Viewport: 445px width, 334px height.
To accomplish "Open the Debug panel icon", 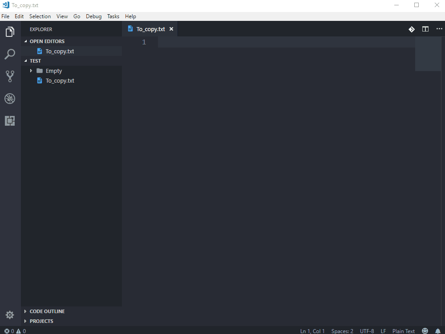I will coord(10,99).
